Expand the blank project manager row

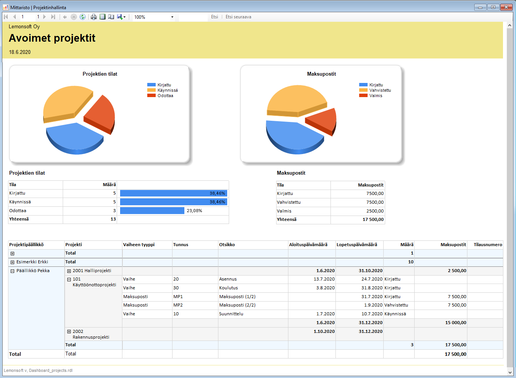tap(12, 253)
